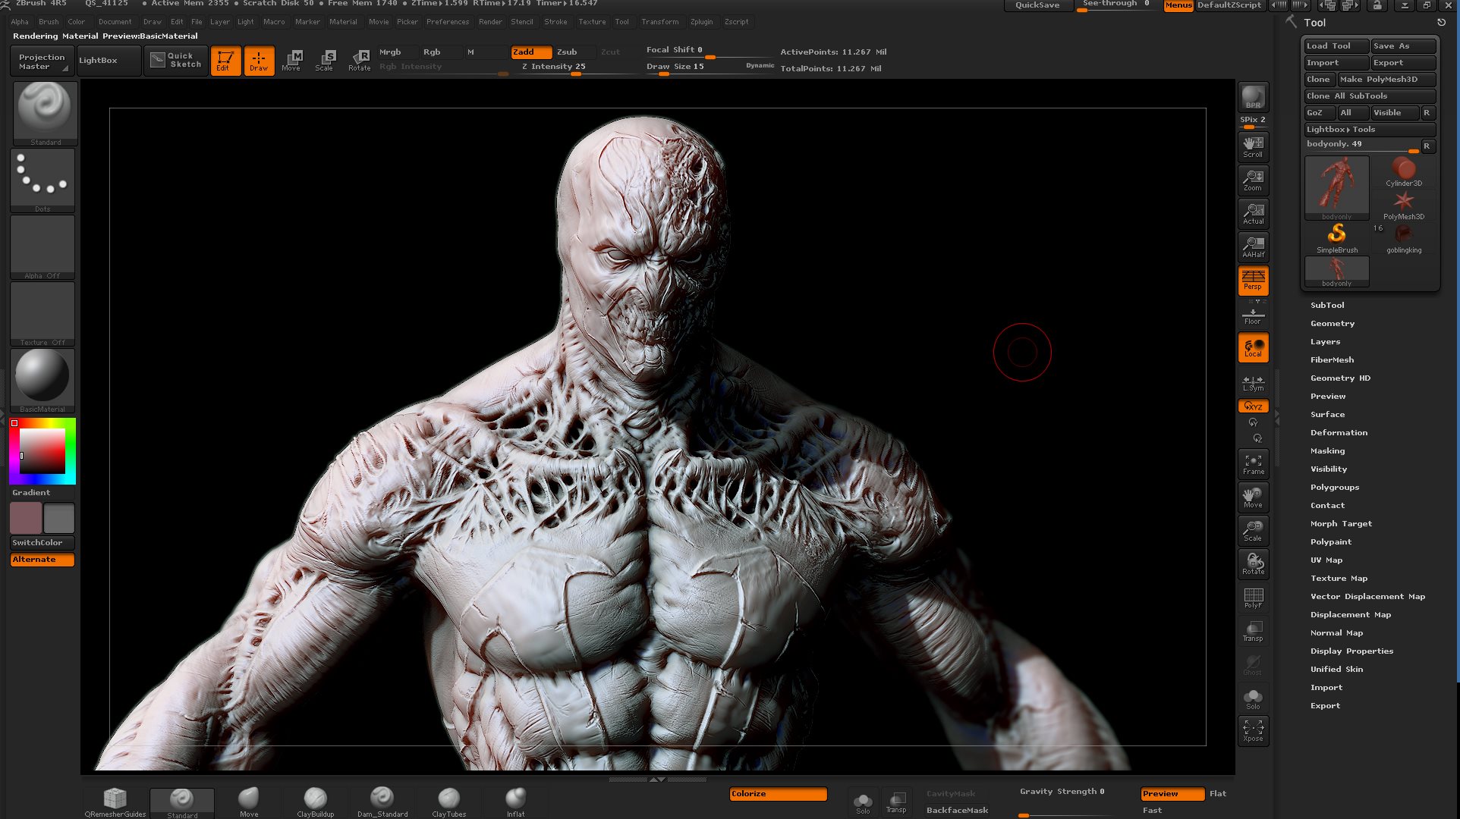Expand the Polygroups section

pos(1335,487)
